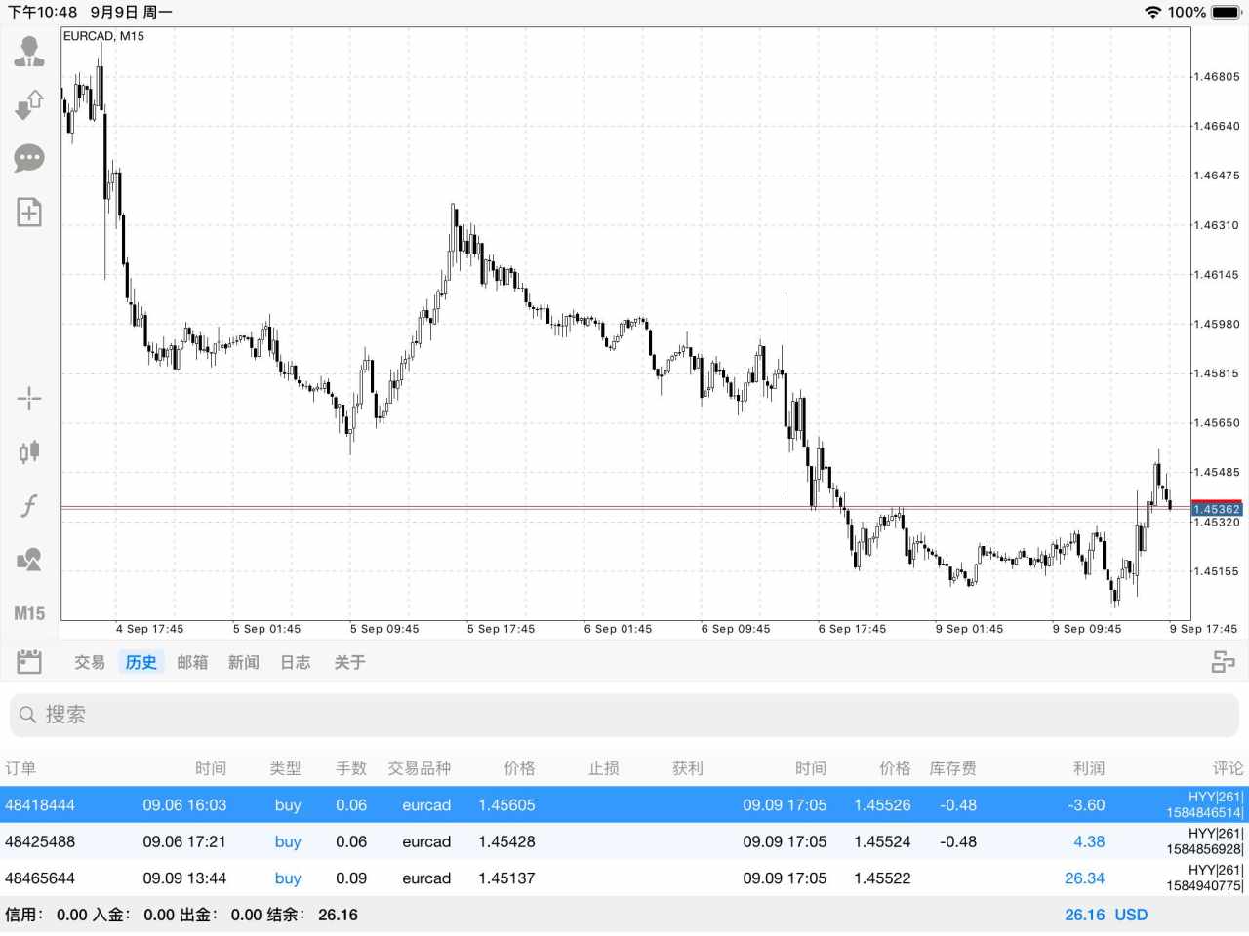Enable the crosshair cursor tool
This screenshot has height=936, width=1249.
(x=29, y=398)
